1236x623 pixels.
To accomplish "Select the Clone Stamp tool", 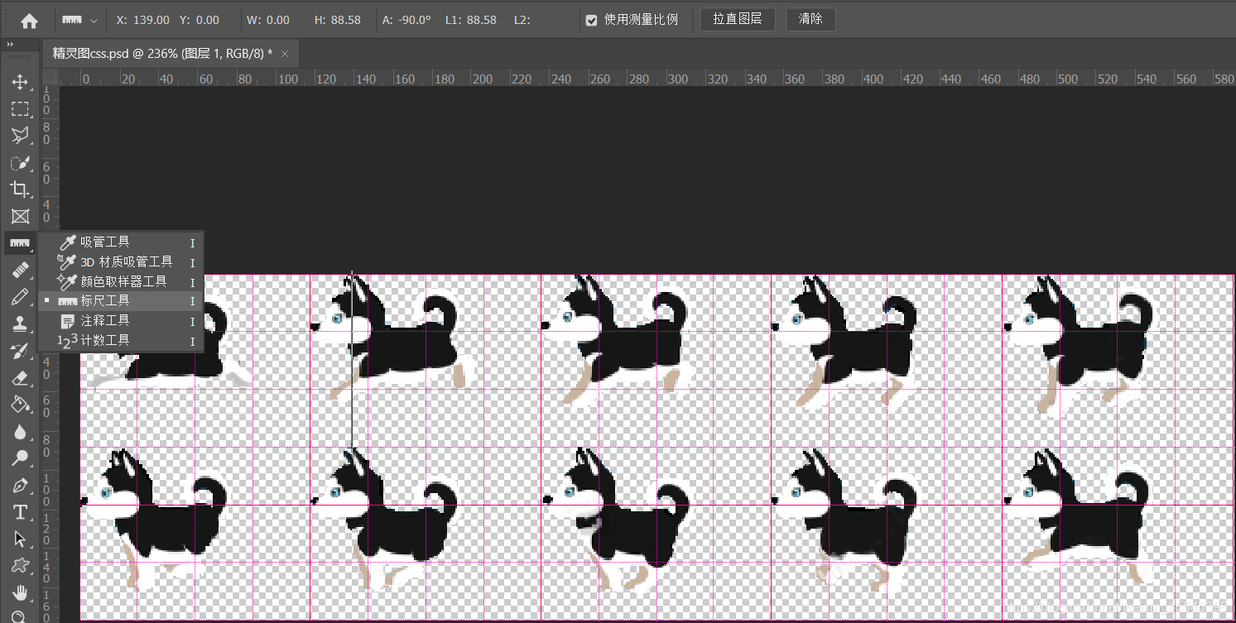I will [x=20, y=324].
